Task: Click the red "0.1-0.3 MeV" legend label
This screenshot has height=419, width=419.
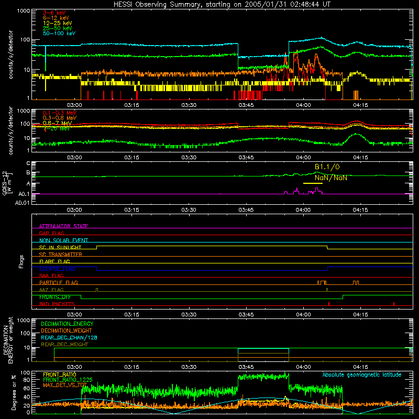Action: tap(60, 113)
